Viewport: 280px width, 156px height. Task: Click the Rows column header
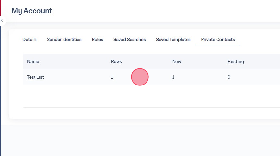[x=116, y=61]
